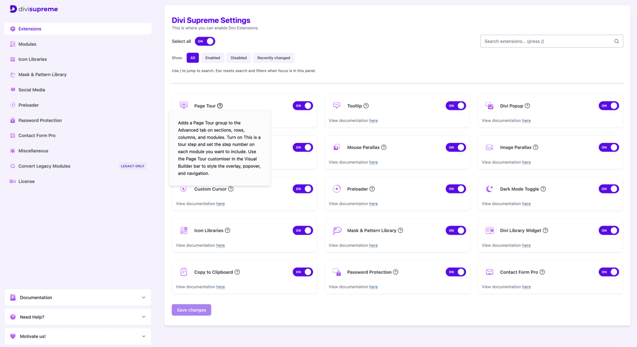Click the Copy to Clipboard card icon
The height and width of the screenshot is (347, 637).
[184, 272]
